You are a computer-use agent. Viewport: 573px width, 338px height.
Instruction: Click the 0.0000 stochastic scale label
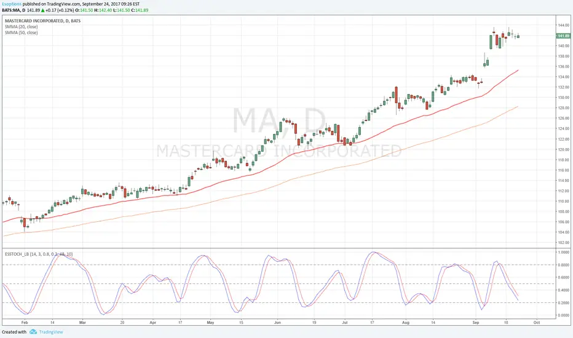pos(563,315)
